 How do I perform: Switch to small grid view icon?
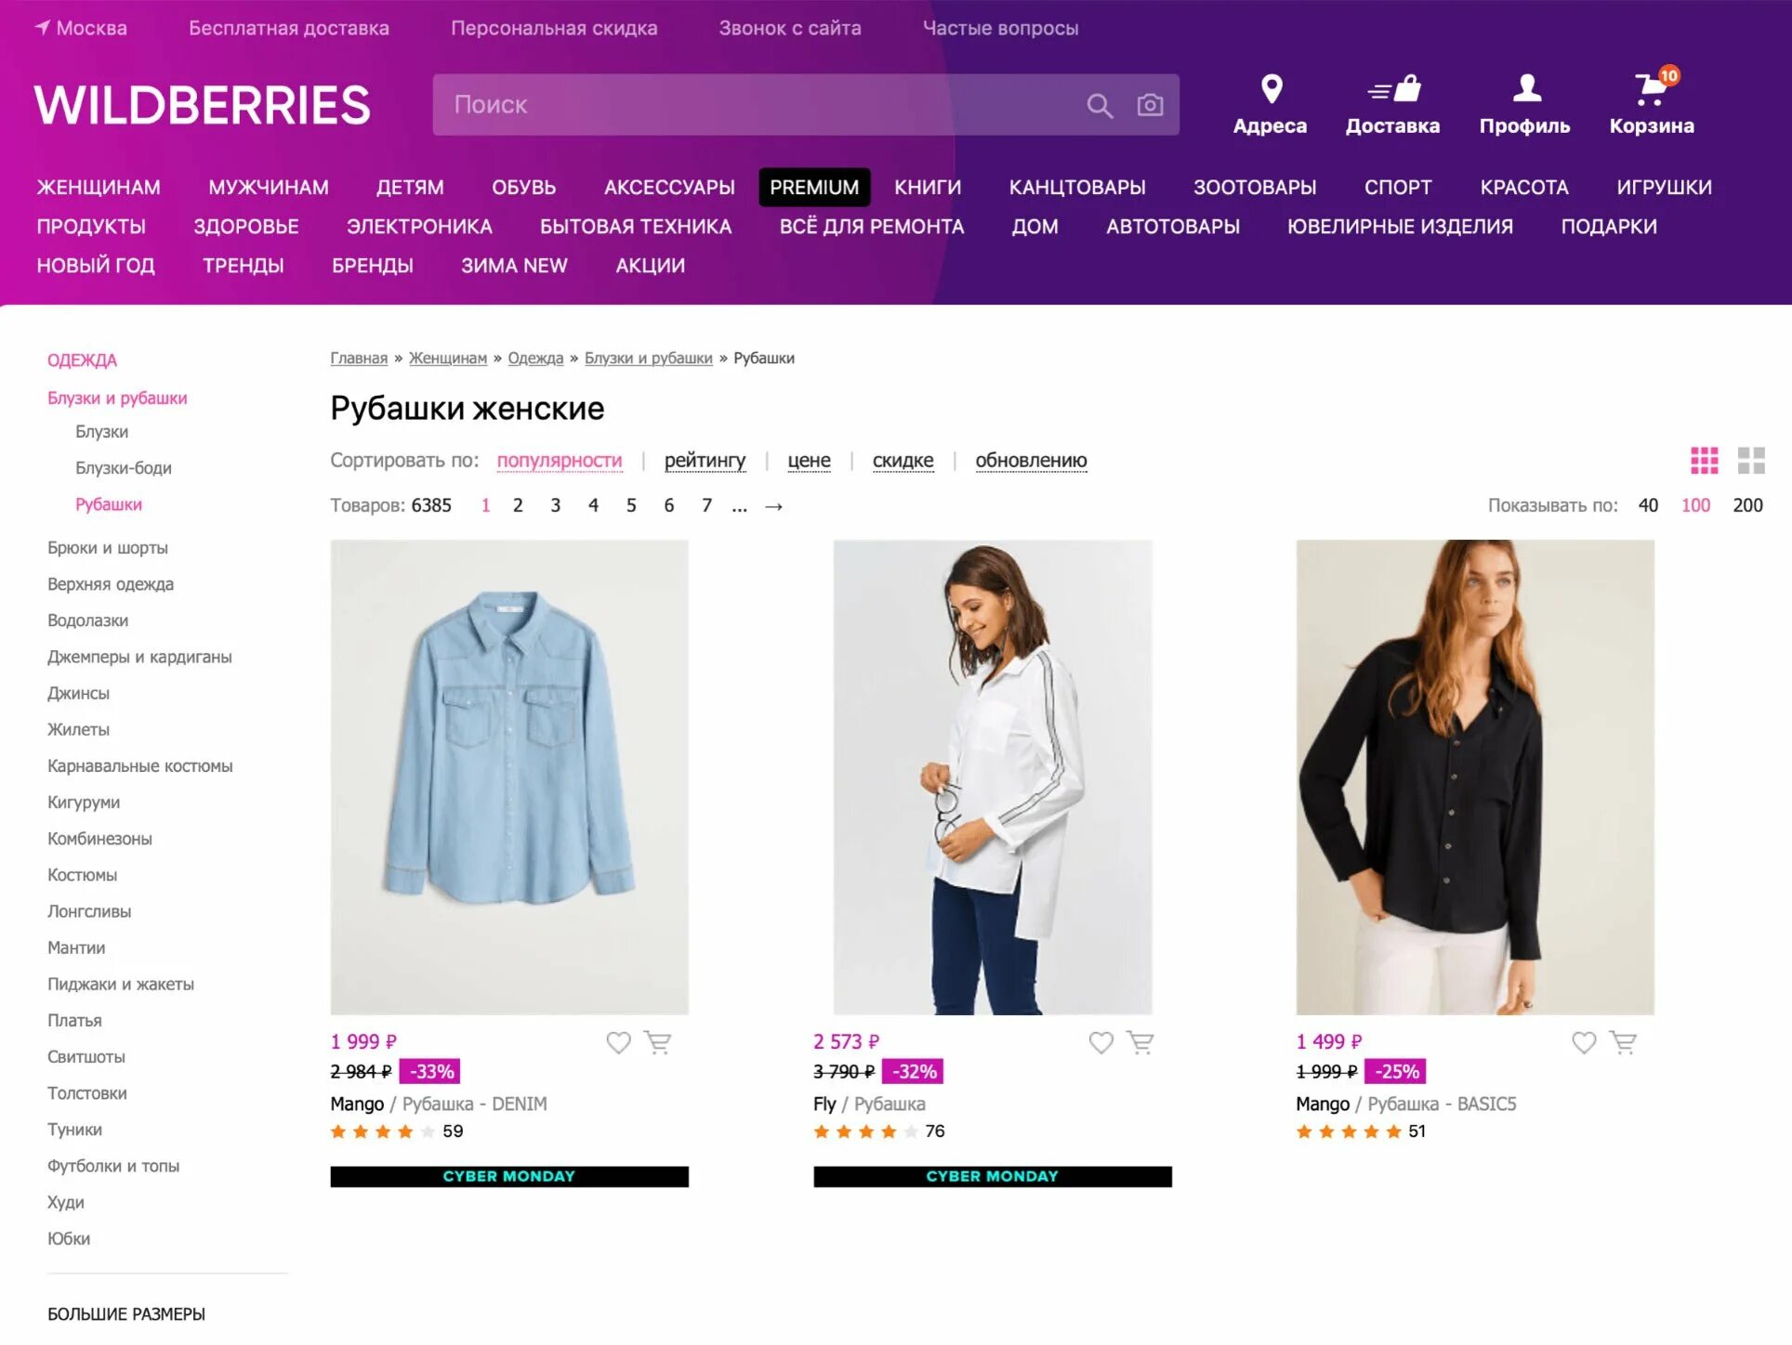(1704, 460)
